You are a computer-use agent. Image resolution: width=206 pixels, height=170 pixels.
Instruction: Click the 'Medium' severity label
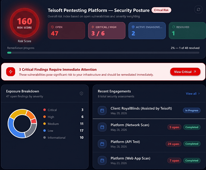[53, 124]
